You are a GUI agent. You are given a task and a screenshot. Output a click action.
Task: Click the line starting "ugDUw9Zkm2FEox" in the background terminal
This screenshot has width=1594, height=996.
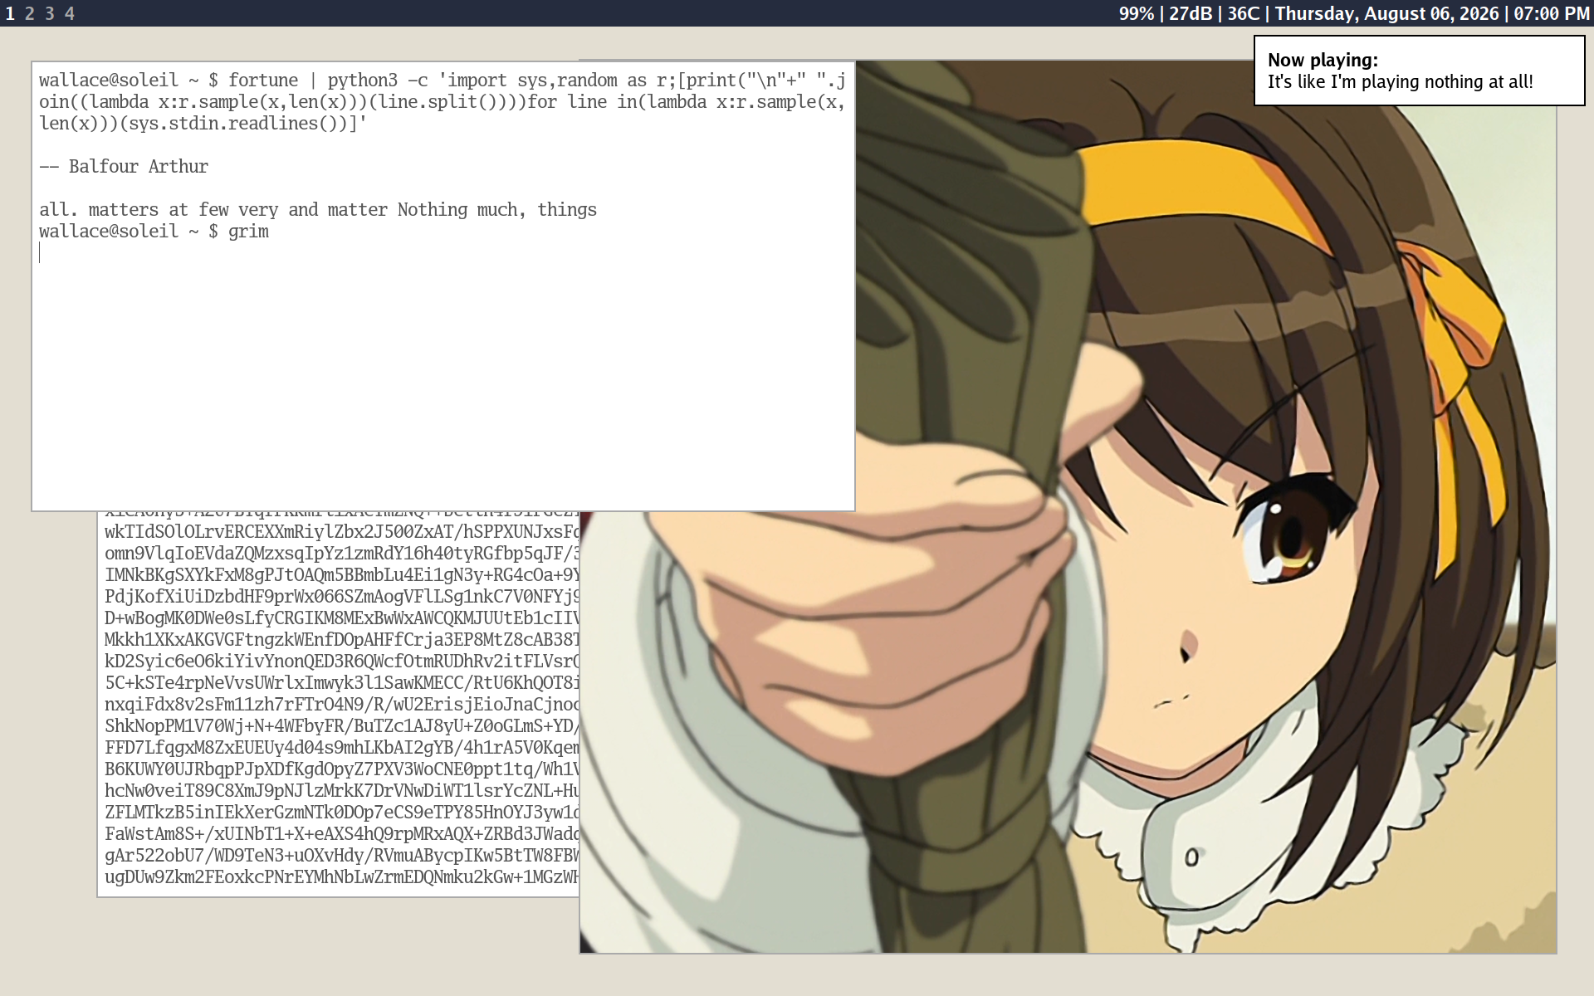[x=342, y=876]
